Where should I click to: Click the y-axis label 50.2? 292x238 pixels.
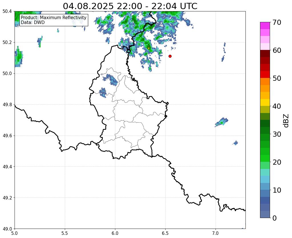pos(7,43)
